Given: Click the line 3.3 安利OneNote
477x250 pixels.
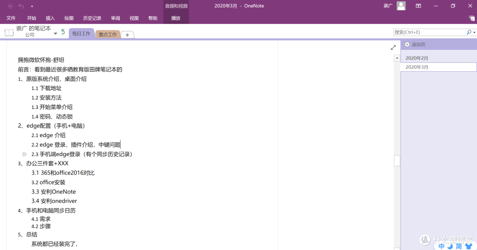Looking at the screenshot, I should (x=53, y=192).
